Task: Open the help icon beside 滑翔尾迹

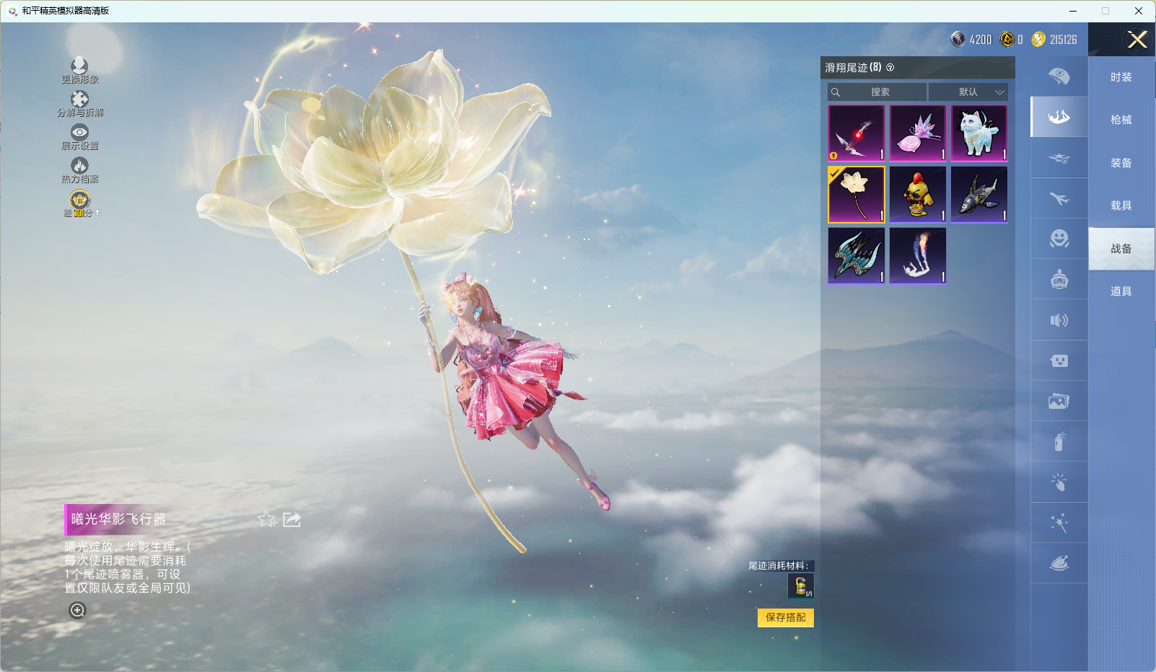Action: [x=890, y=67]
